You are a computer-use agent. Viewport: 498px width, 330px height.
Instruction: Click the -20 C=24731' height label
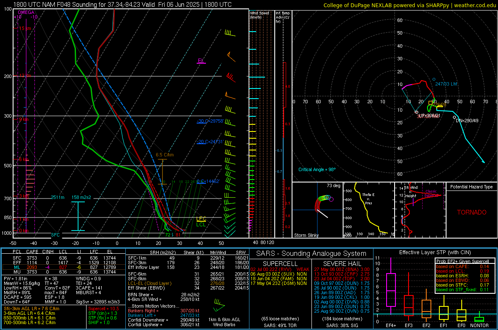[210, 142]
